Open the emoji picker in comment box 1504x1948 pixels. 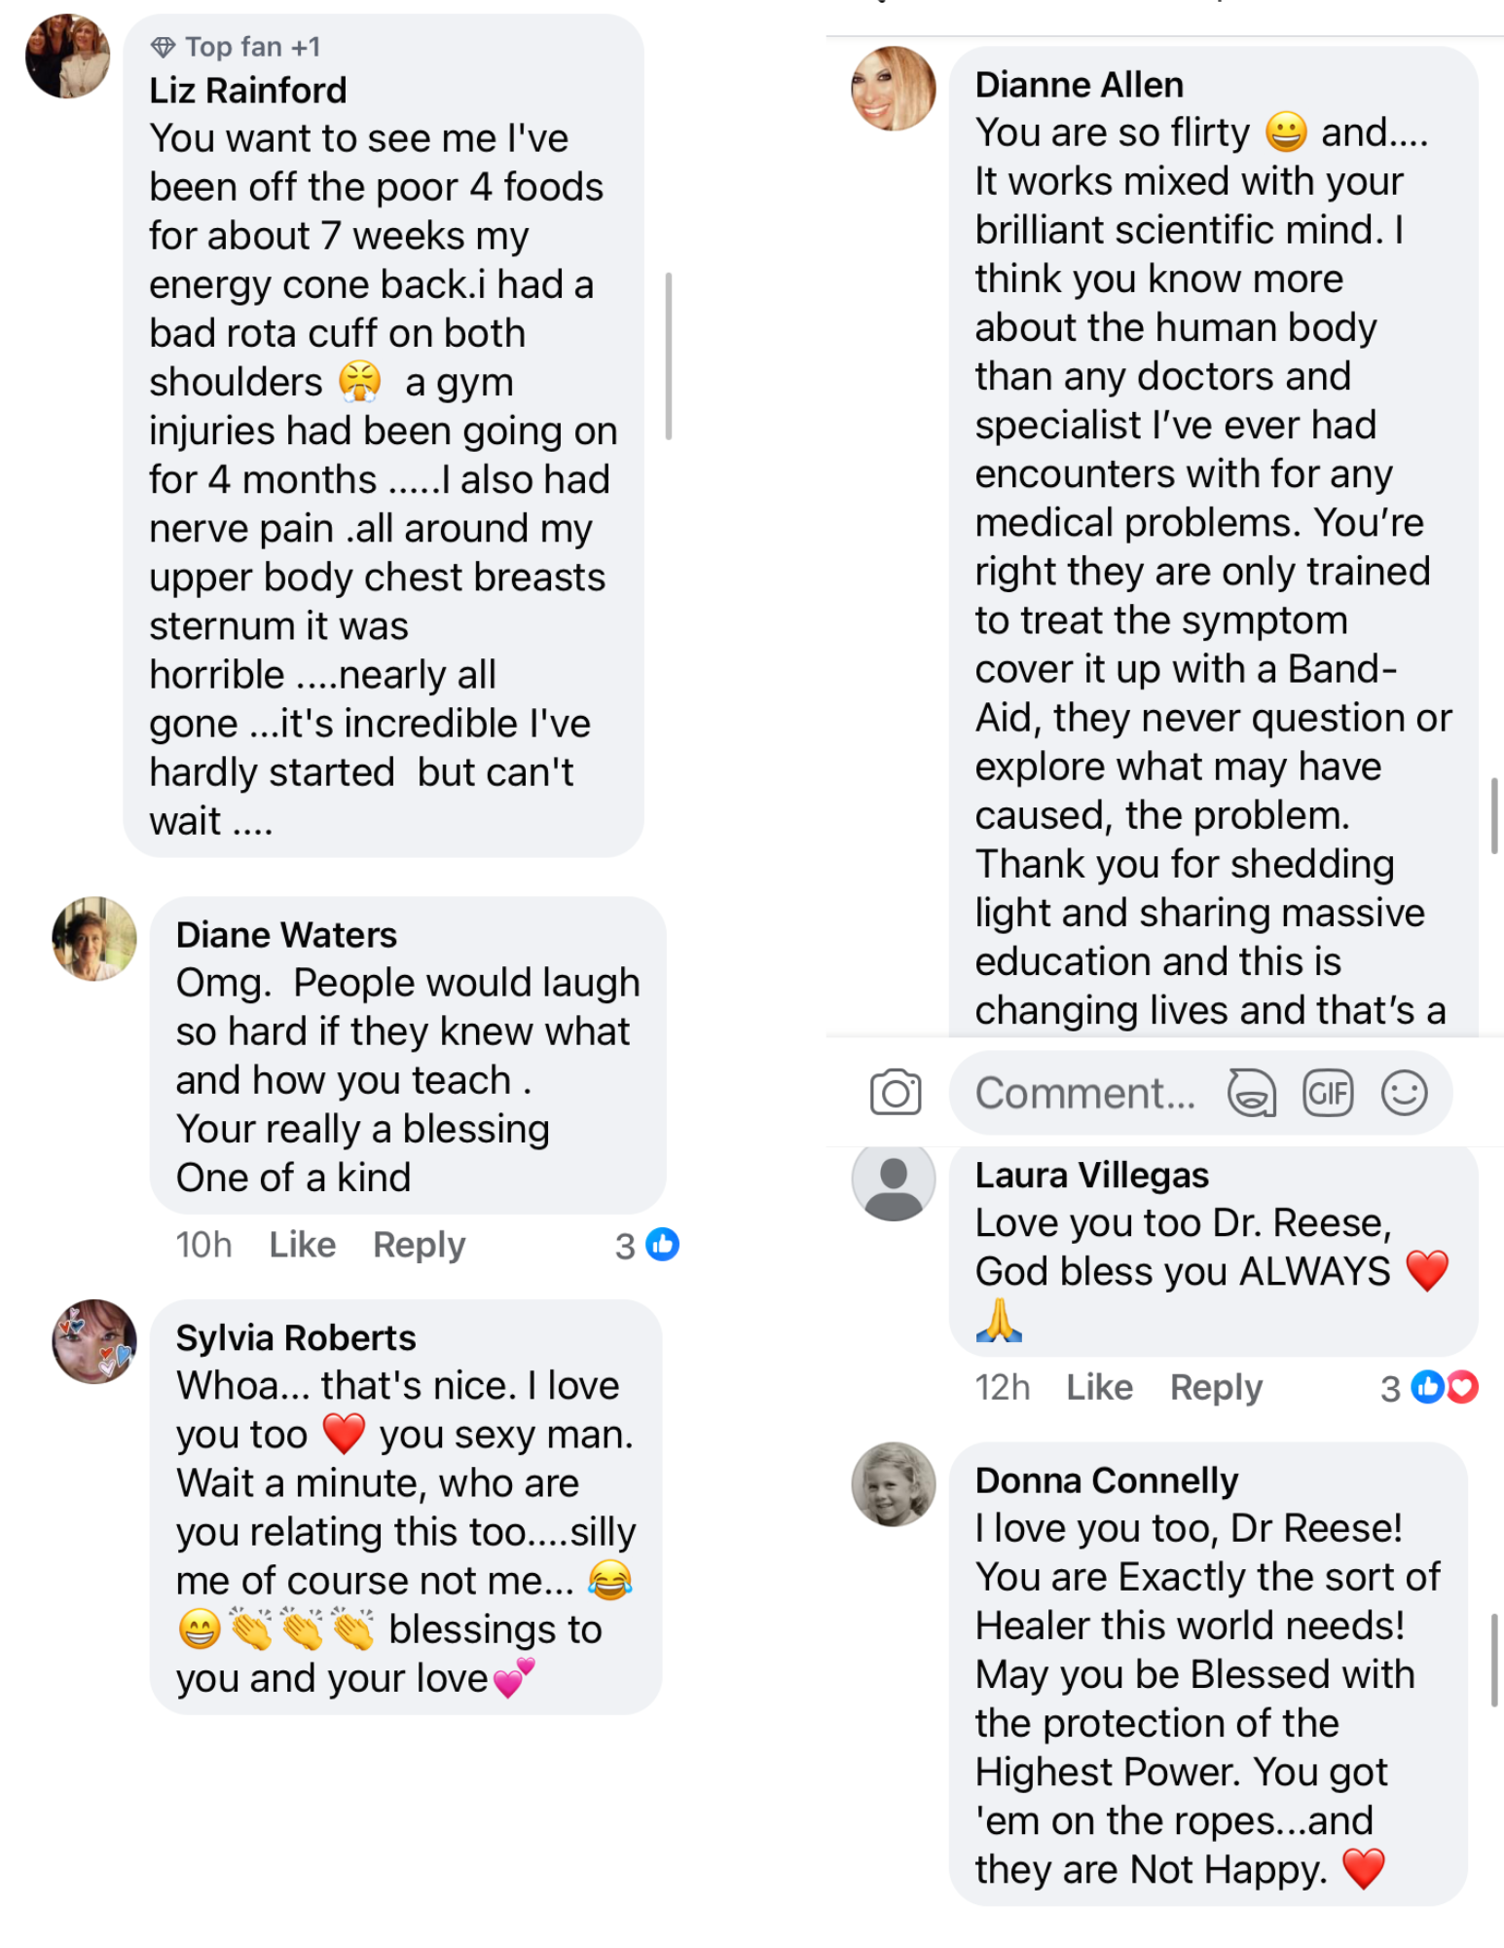point(1404,1093)
